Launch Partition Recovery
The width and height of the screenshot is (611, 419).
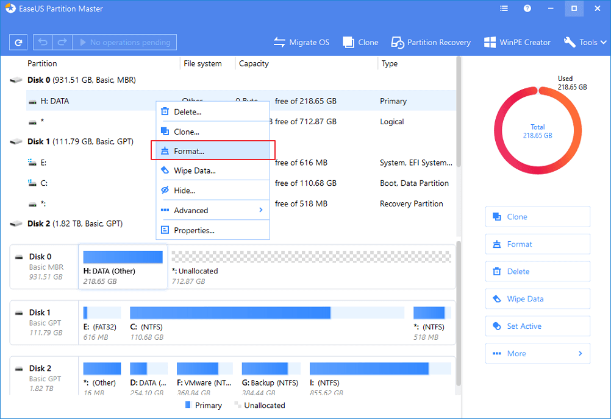coord(431,43)
